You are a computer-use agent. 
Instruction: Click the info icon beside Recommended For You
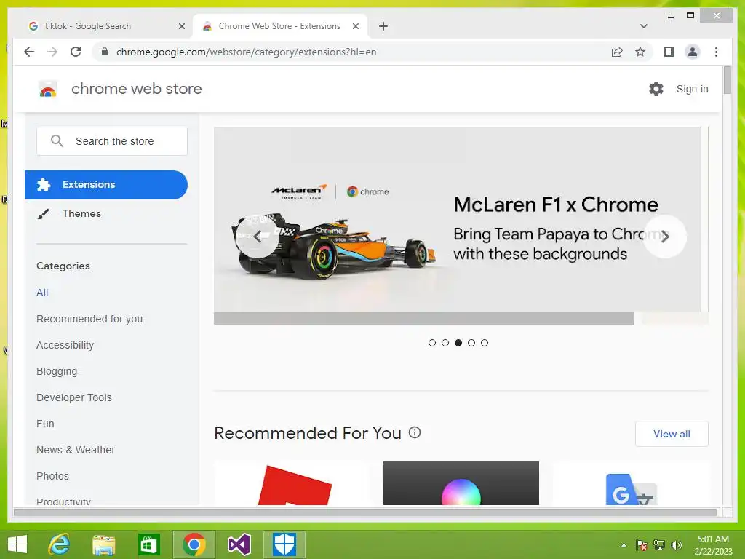[x=415, y=432]
